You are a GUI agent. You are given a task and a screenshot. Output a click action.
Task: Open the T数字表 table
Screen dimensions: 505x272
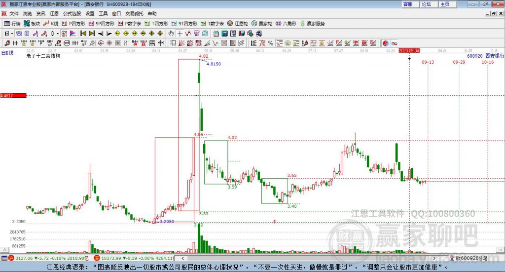(x=212, y=24)
